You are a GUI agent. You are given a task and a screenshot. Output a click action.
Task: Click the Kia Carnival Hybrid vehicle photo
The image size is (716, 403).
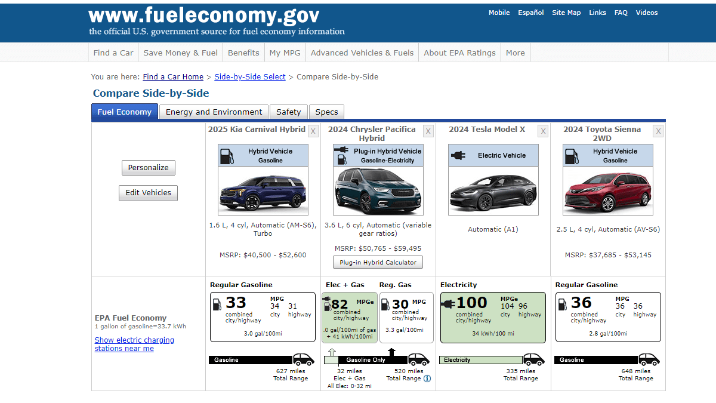click(x=263, y=191)
